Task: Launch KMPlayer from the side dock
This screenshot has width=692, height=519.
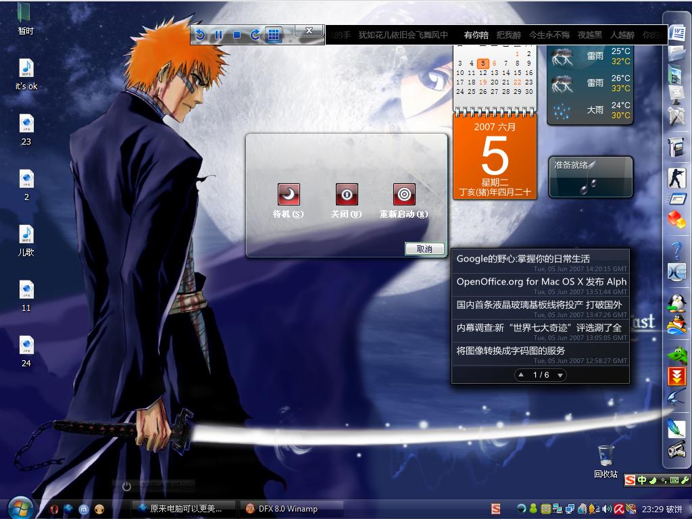Action: (677, 272)
